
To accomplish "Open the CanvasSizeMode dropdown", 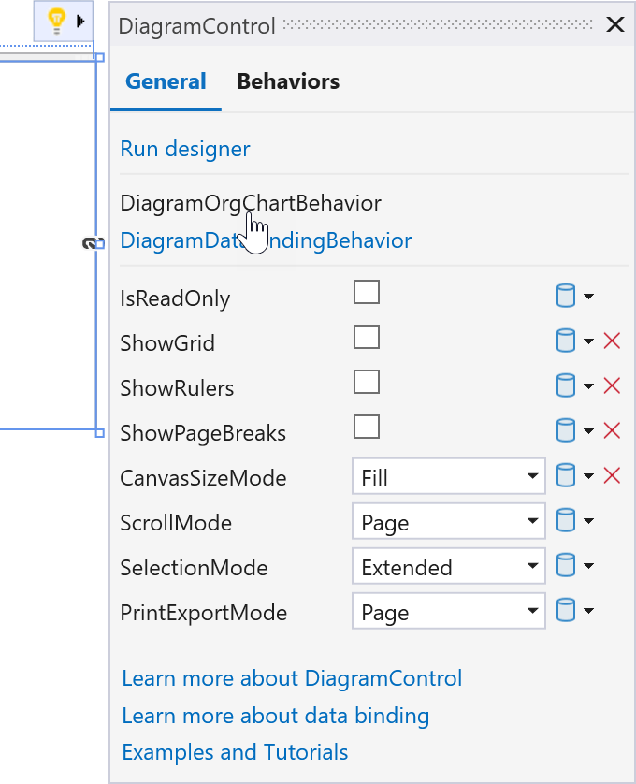I will click(x=449, y=477).
